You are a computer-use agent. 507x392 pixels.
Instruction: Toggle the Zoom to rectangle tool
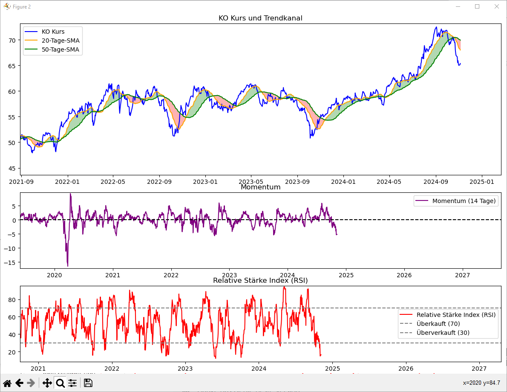(x=60, y=383)
